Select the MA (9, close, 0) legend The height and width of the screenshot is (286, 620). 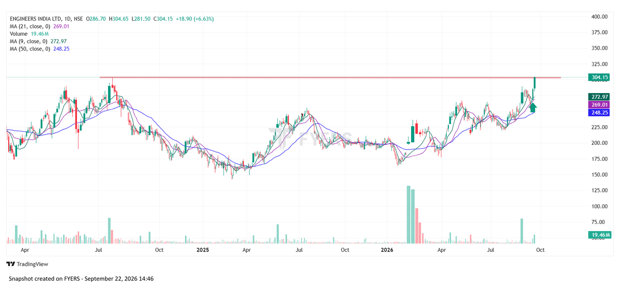(38, 41)
